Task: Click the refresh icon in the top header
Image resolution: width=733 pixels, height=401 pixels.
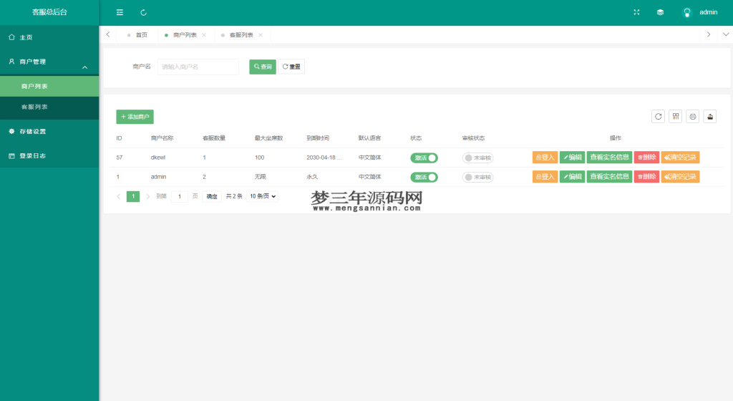Action: coord(143,13)
